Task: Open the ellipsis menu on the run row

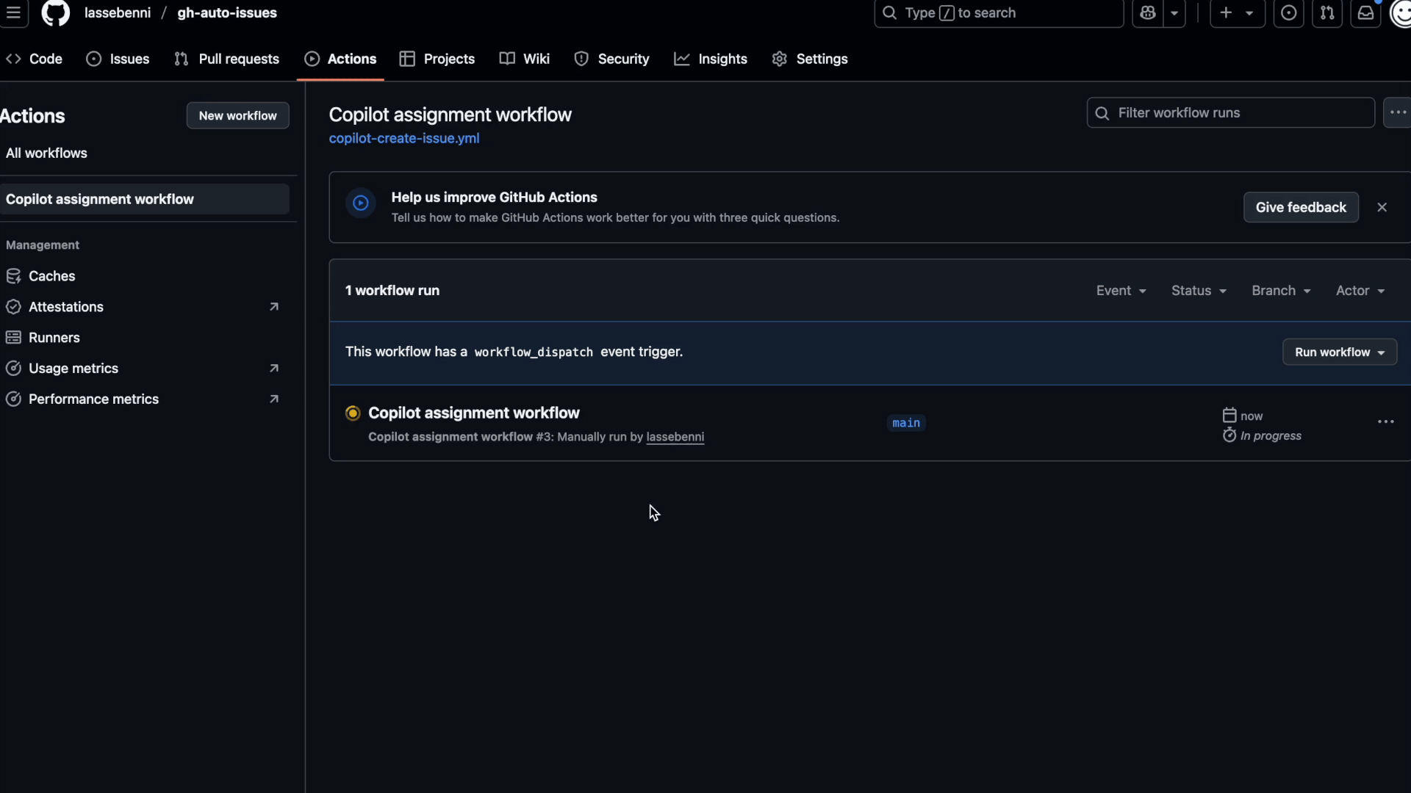Action: click(1386, 421)
